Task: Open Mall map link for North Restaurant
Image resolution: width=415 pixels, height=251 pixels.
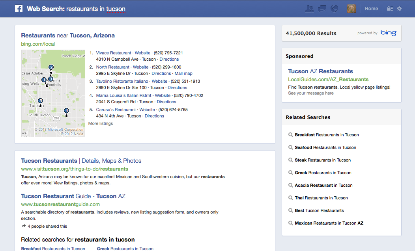Action: tap(183, 74)
